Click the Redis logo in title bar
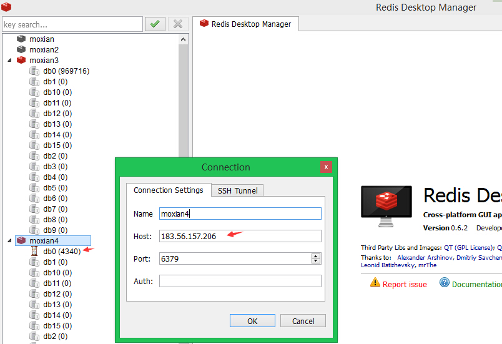Screen dimensions: 502x344 tap(6, 6)
